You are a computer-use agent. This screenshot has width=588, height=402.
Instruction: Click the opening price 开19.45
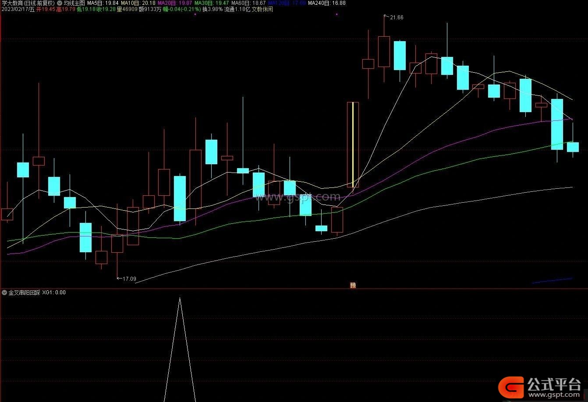(46, 9)
